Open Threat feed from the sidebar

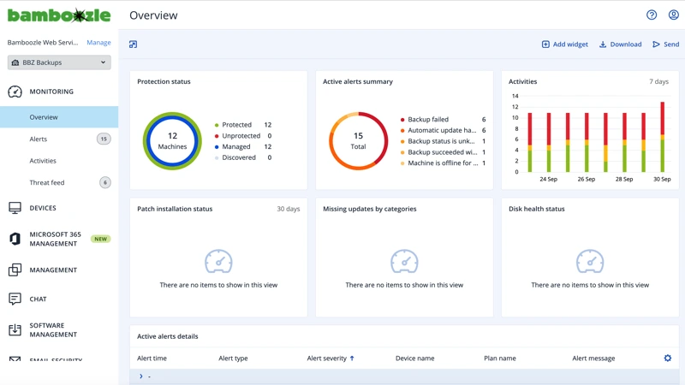(x=47, y=182)
